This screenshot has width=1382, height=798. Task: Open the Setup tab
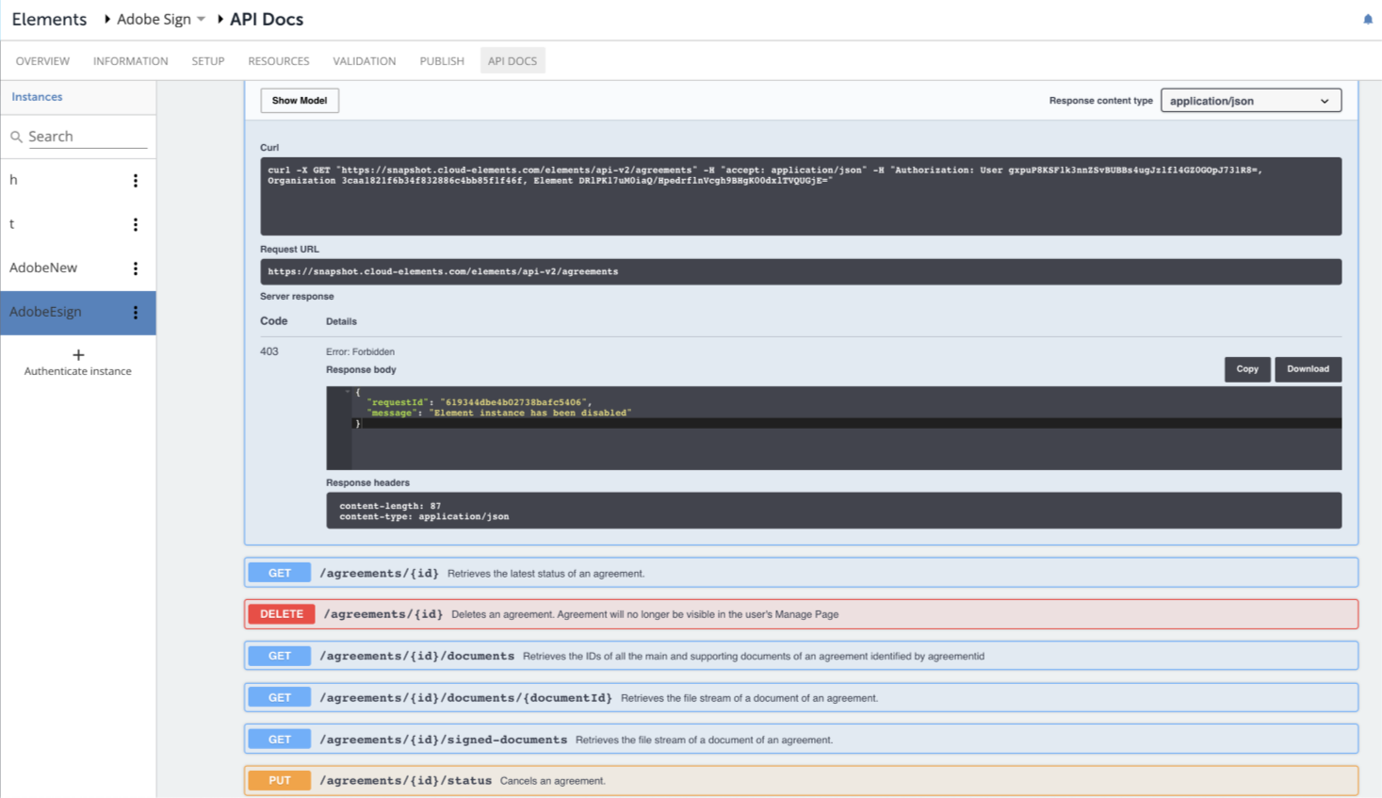coord(208,61)
